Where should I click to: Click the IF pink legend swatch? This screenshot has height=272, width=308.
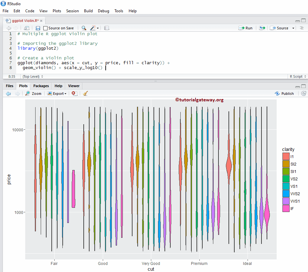[x=286, y=208]
